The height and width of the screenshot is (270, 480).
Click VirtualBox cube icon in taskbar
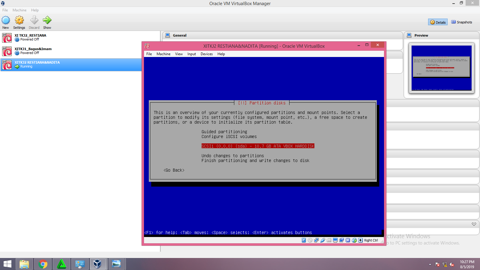tap(97, 264)
